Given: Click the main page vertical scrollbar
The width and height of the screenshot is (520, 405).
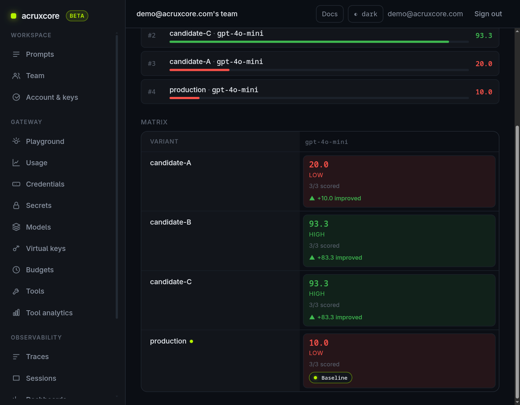Looking at the screenshot, I should click(x=517, y=262).
